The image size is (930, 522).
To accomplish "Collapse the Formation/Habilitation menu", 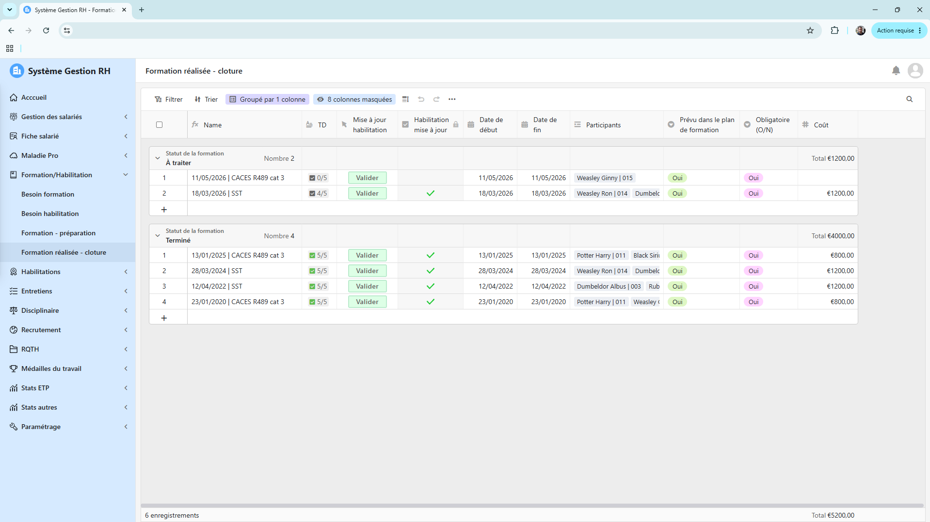I will (126, 175).
